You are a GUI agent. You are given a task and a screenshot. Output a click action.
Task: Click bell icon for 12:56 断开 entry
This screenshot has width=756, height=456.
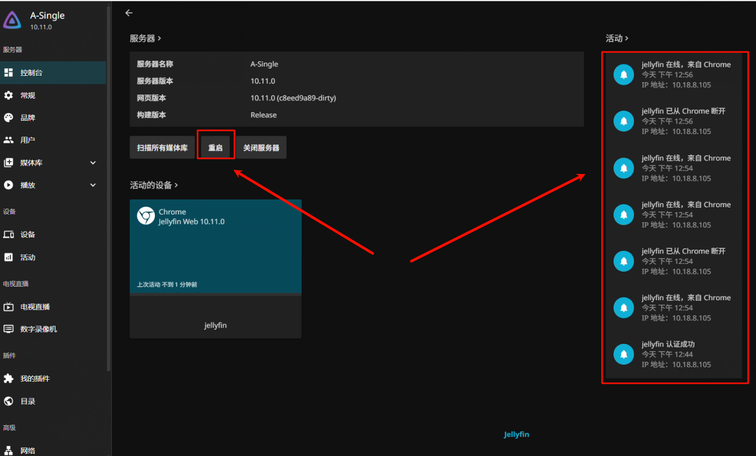[x=624, y=122]
